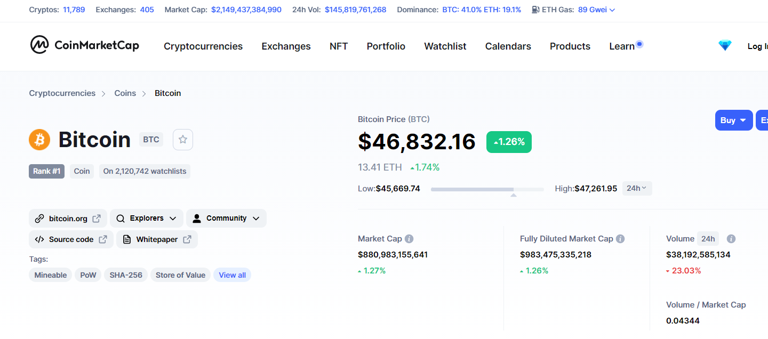Viewport: 768px width, 339px height.
Task: Click the Low/High price range bar
Action: pyautogui.click(x=487, y=189)
